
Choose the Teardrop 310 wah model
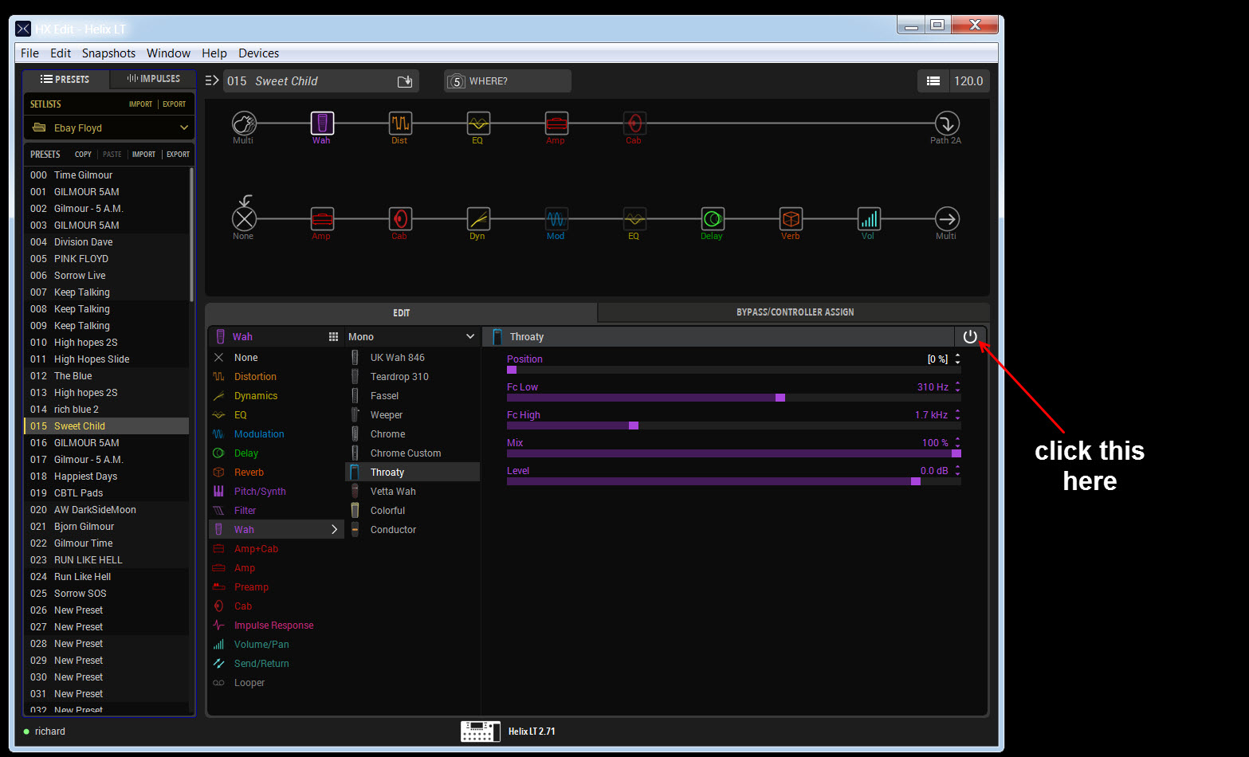[x=412, y=377]
